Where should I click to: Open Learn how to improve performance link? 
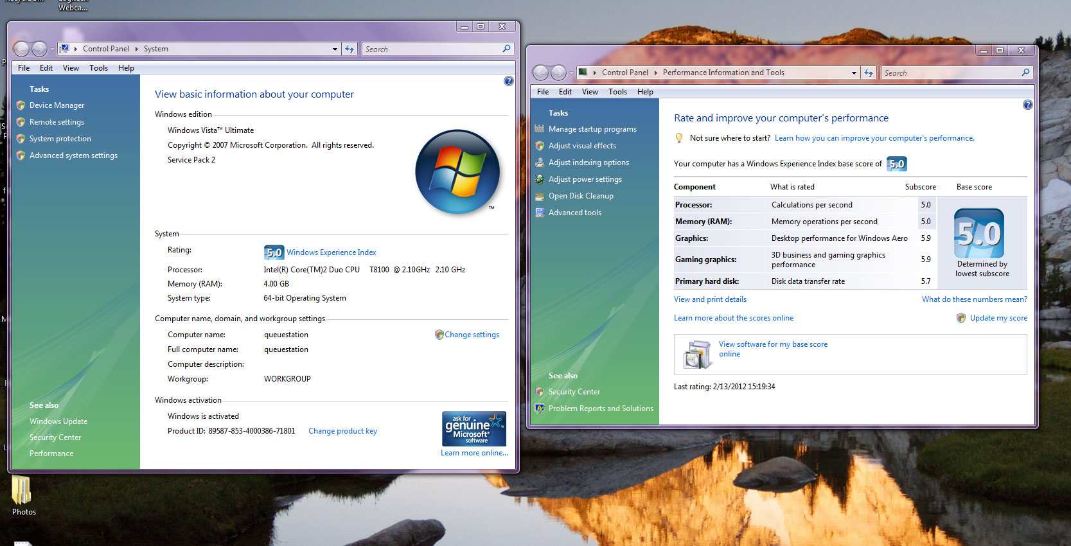click(x=874, y=138)
